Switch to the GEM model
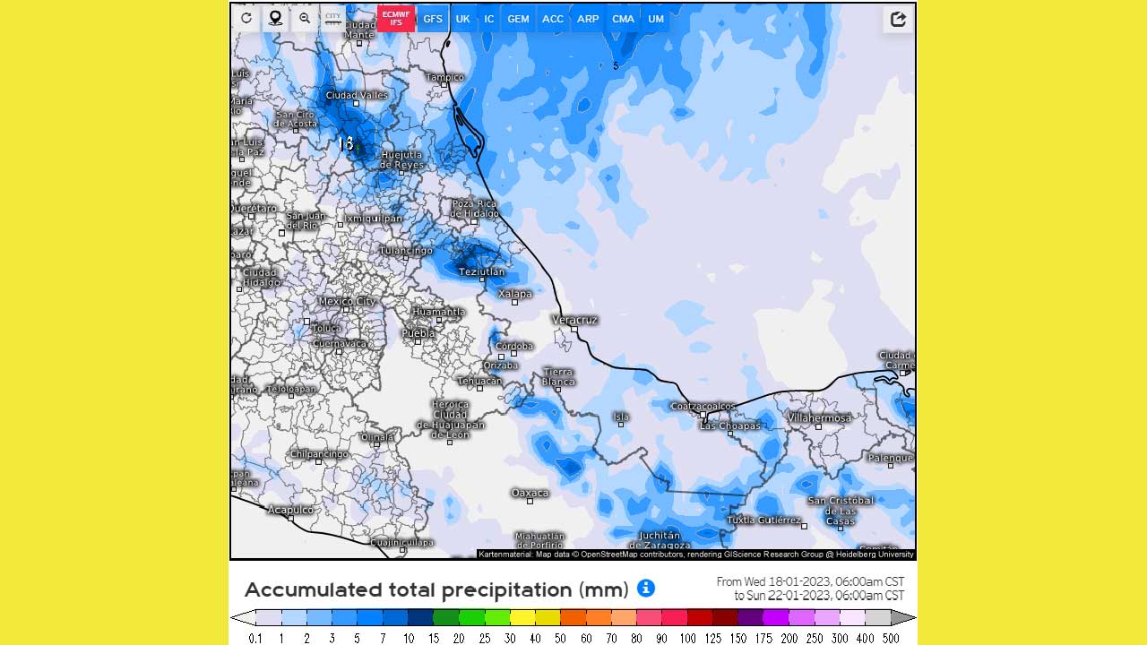This screenshot has width=1147, height=645. [x=518, y=19]
